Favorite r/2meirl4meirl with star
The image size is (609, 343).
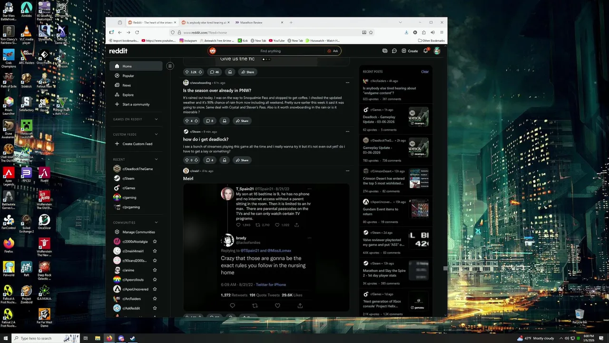[155, 251]
